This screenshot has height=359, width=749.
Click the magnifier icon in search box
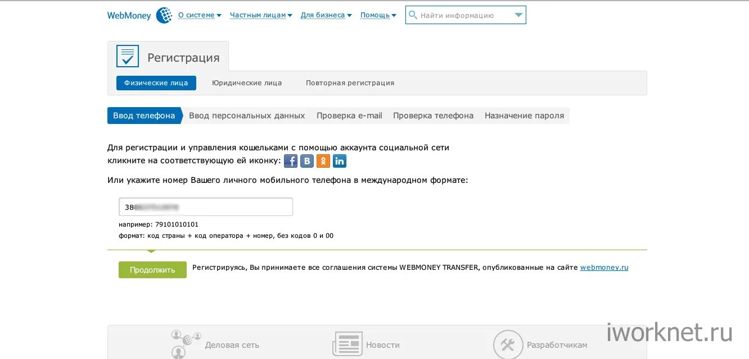point(413,15)
